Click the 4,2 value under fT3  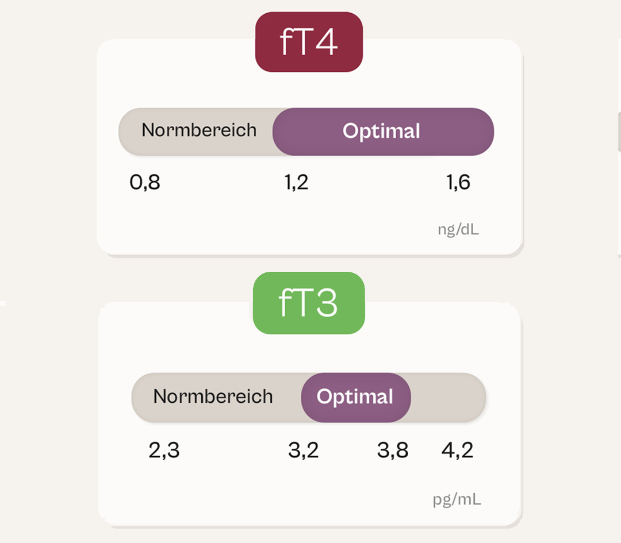457,450
